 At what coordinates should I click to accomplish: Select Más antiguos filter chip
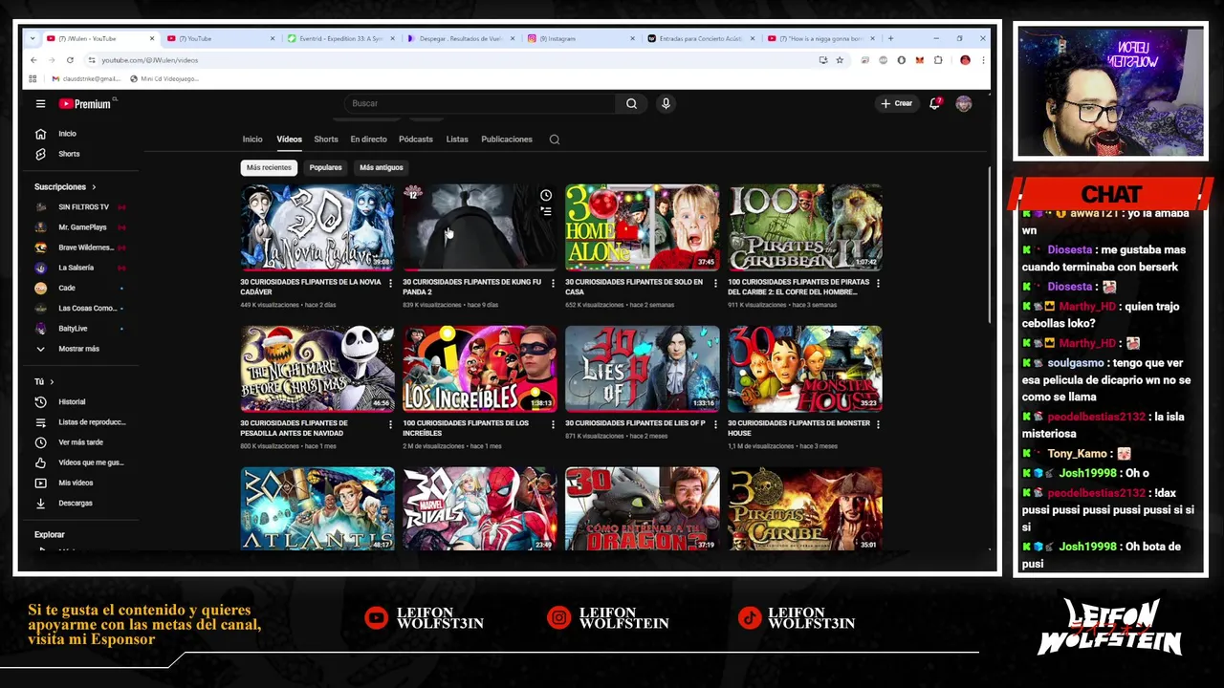382,167
